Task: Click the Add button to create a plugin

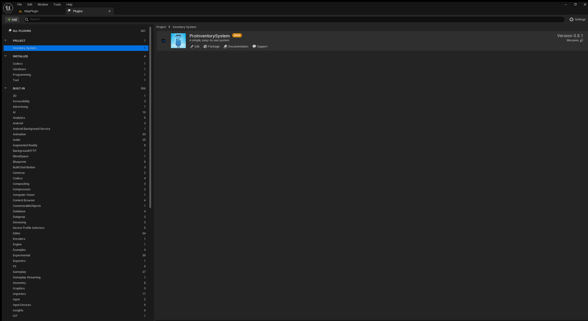Action: pyautogui.click(x=12, y=19)
